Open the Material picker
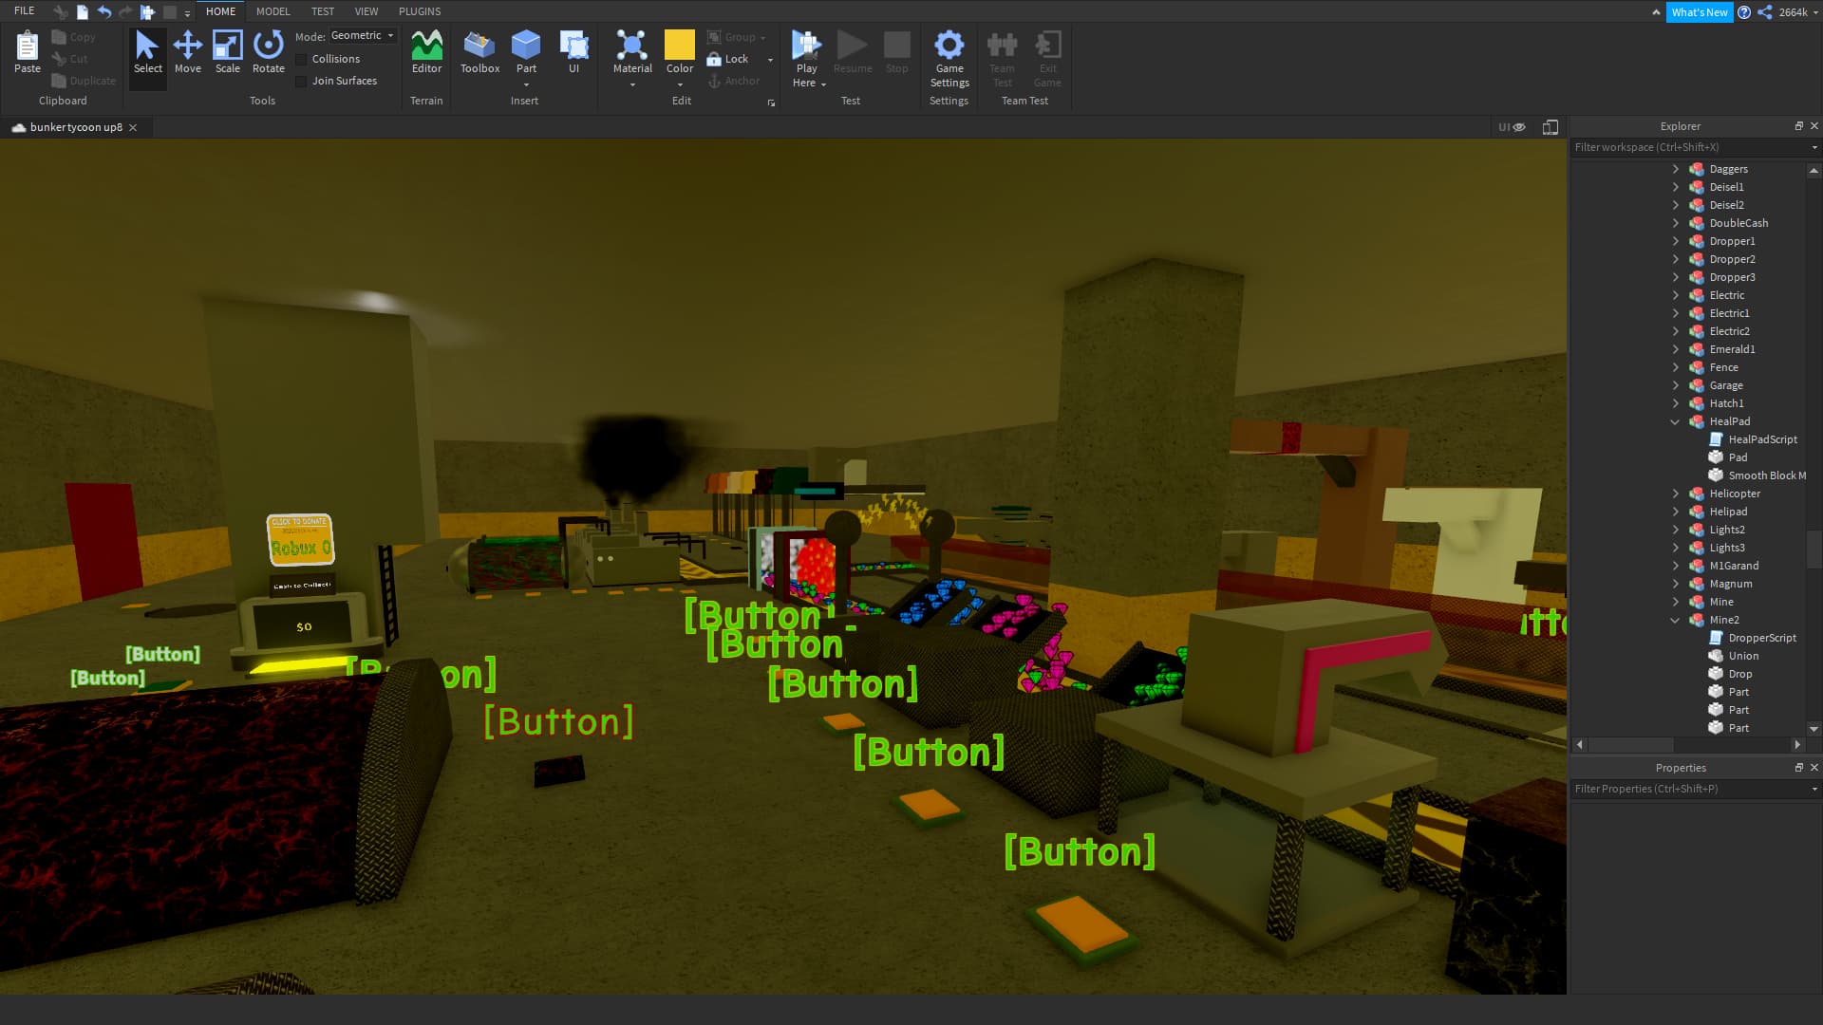The image size is (1823, 1025). click(632, 52)
